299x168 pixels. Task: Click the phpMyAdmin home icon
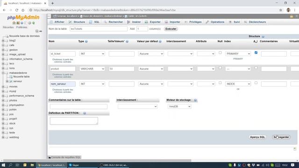(x=14, y=23)
